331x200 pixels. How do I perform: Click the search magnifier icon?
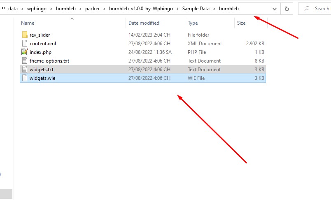pyautogui.click(x=307, y=9)
